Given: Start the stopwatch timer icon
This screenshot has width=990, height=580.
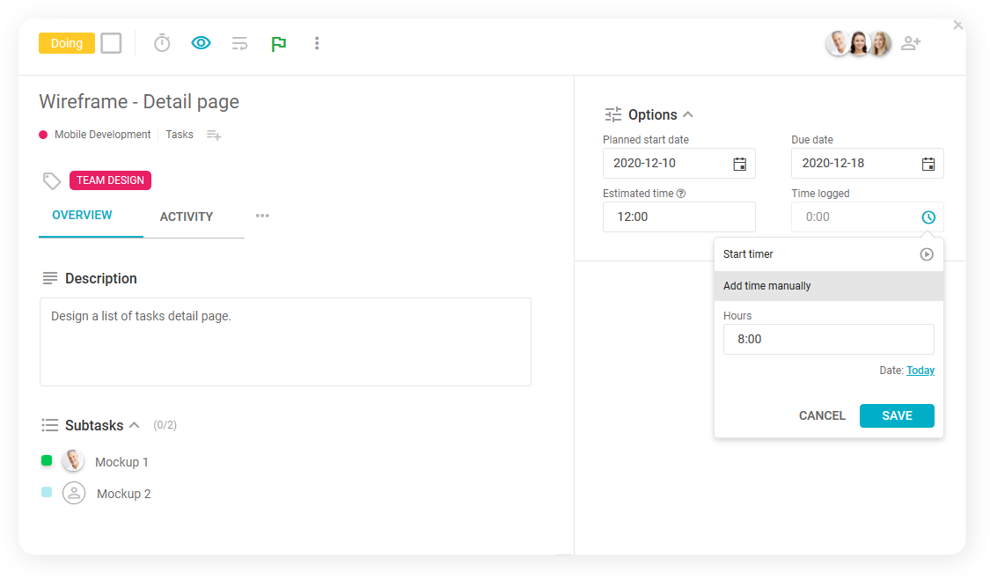Looking at the screenshot, I should pyautogui.click(x=162, y=43).
